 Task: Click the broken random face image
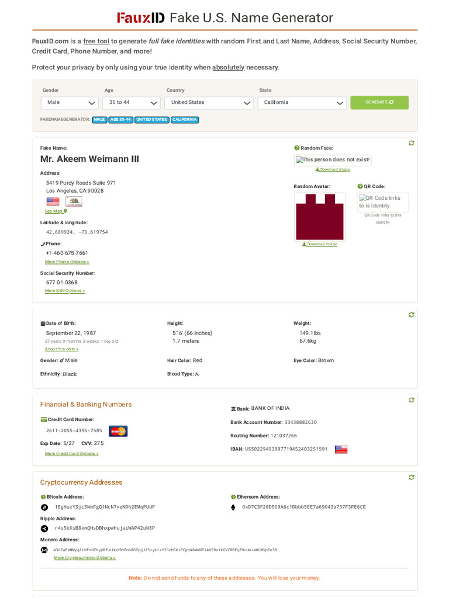(333, 160)
